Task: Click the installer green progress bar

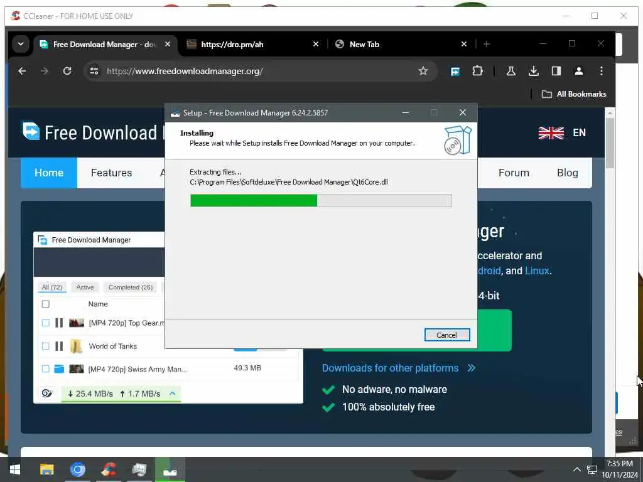Action: point(321,200)
